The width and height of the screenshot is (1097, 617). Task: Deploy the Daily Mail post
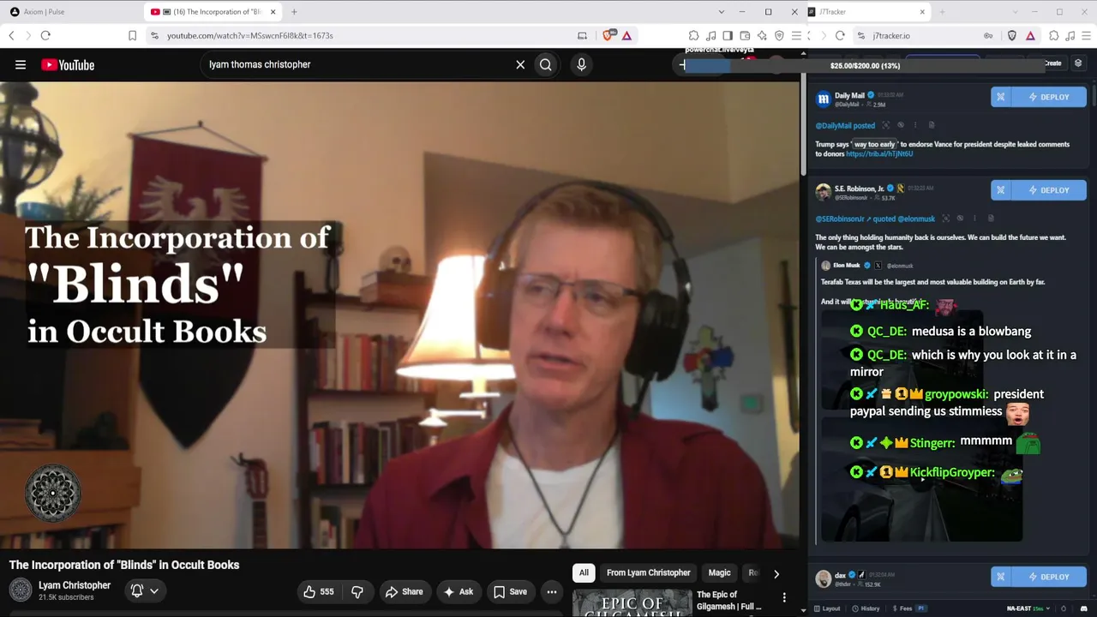[x=1049, y=97]
